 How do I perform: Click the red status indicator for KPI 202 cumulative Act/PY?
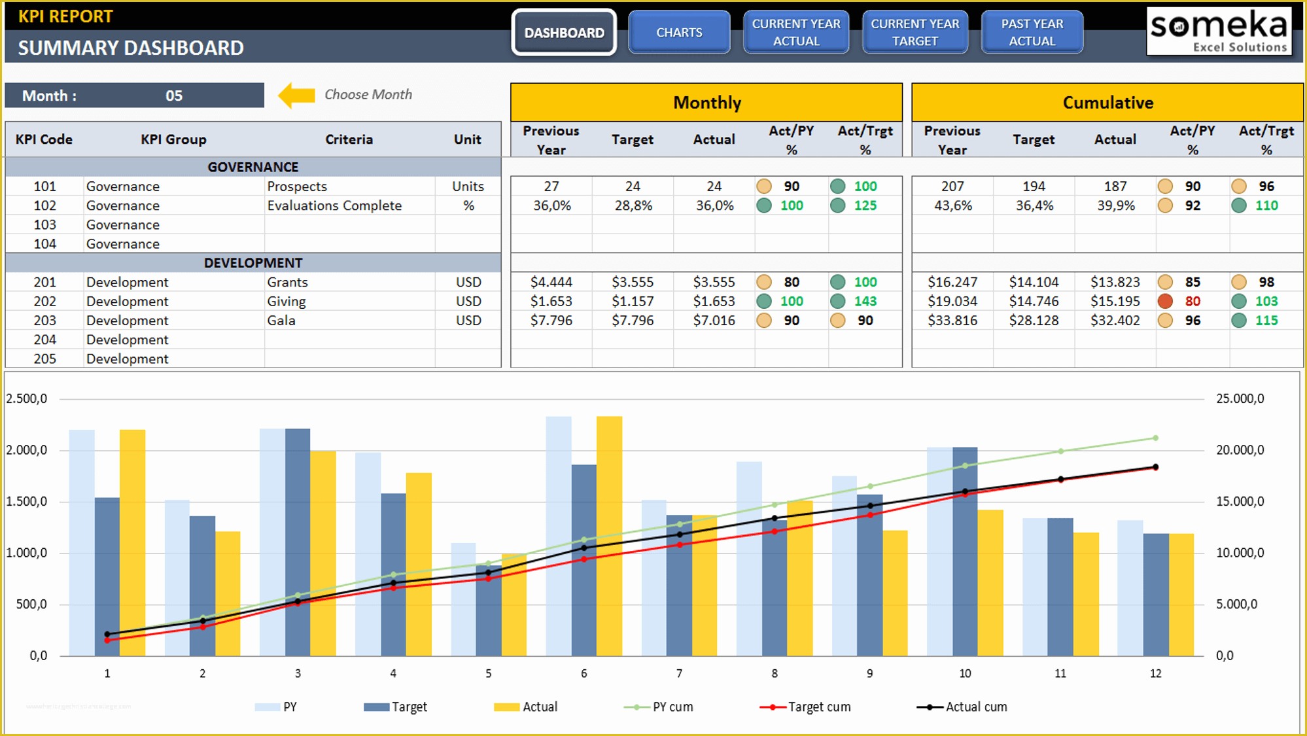1163,300
